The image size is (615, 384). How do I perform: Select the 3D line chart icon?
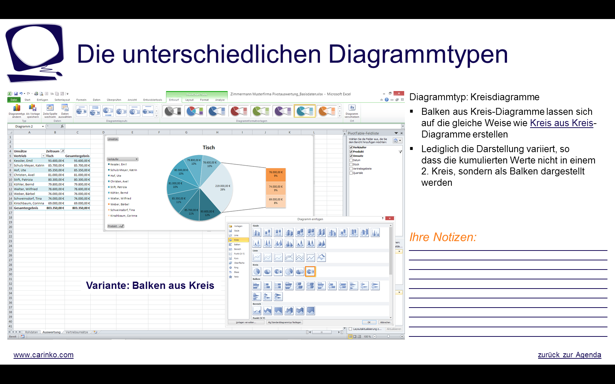coord(321,257)
